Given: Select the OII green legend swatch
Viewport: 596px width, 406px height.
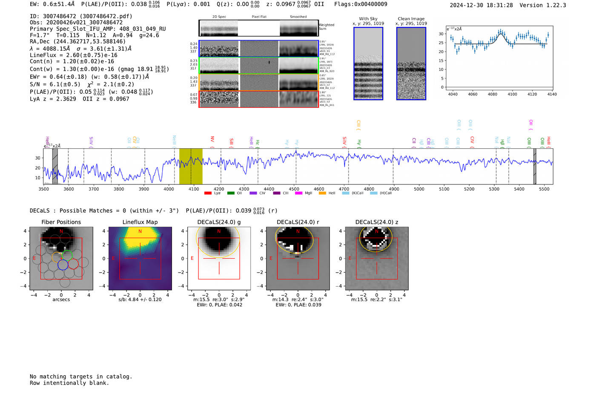Looking at the screenshot, I should coord(231,193).
